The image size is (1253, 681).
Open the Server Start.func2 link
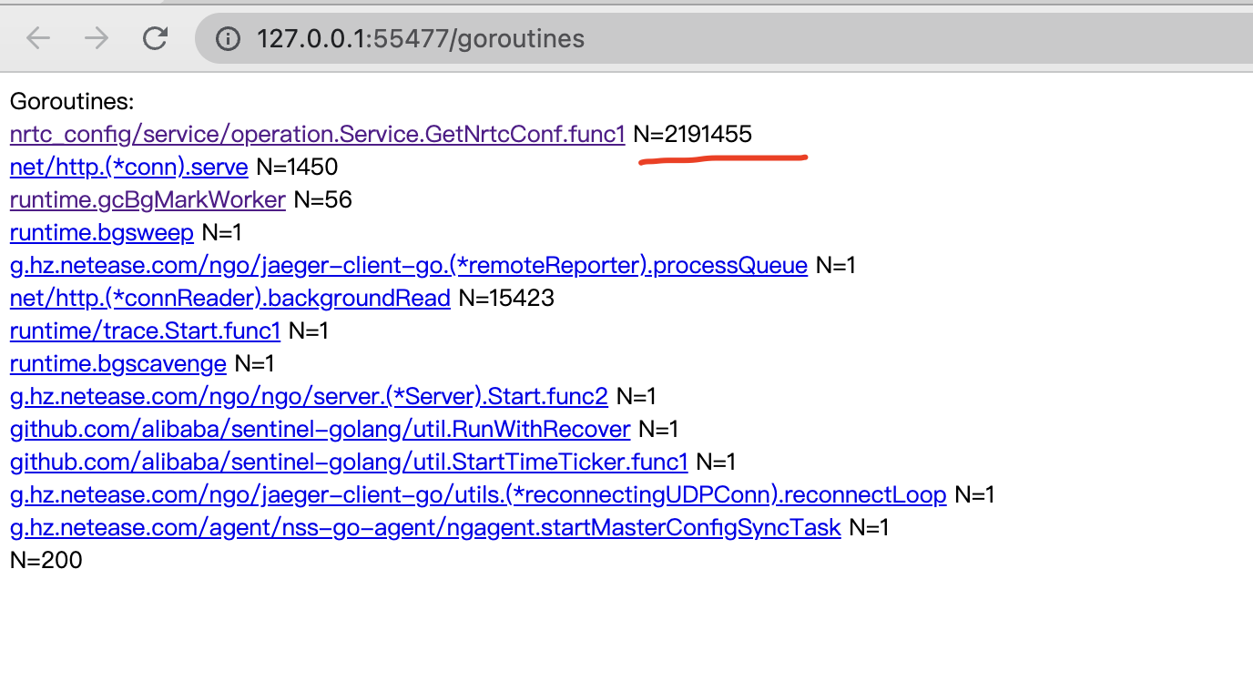point(309,397)
